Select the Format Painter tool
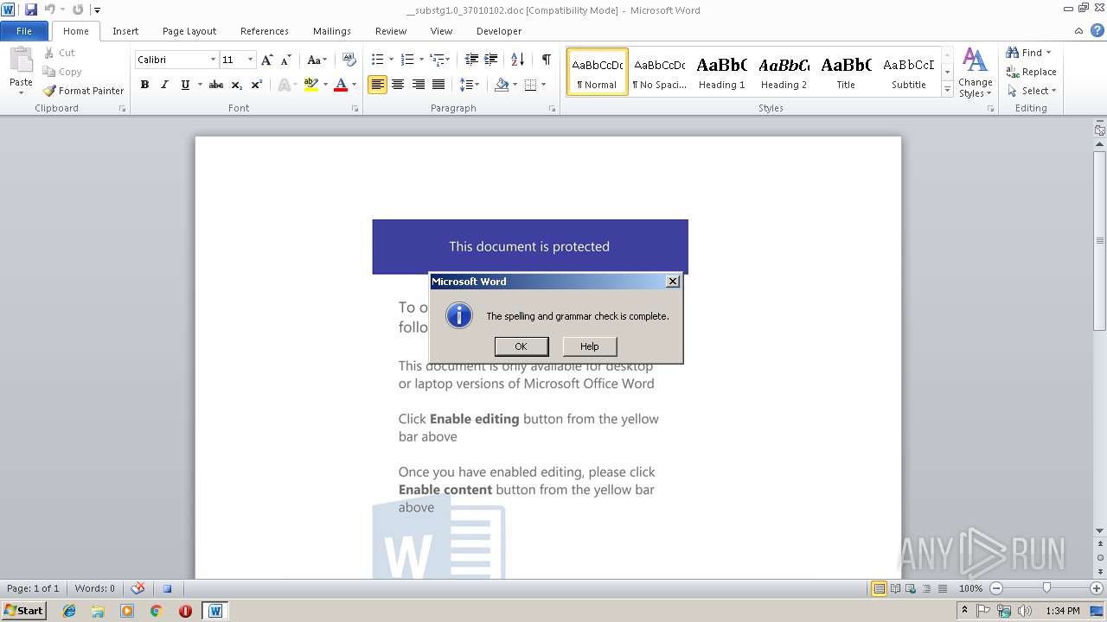 pos(83,91)
